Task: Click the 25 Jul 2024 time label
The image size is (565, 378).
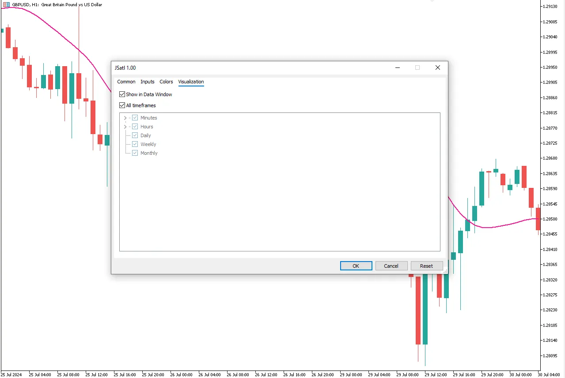Action: tap(11, 375)
